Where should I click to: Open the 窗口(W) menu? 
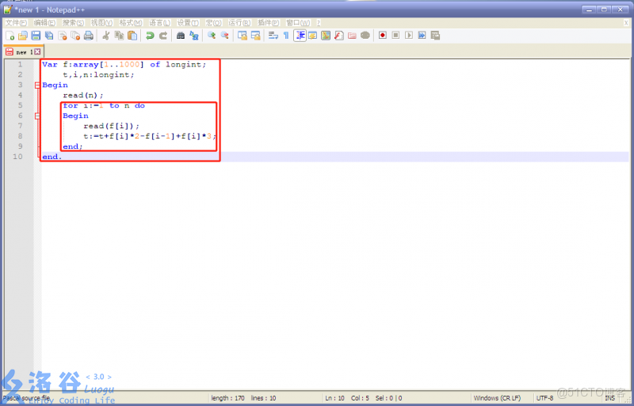(299, 23)
